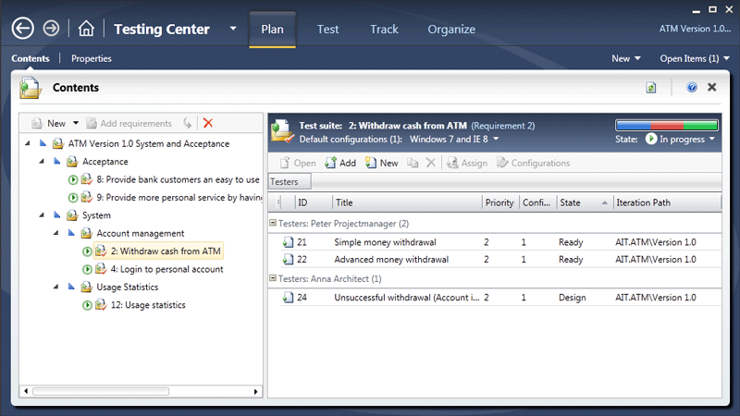Open the help icon
740x416 pixels.
(x=691, y=87)
